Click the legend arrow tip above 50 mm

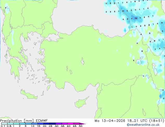point(82,124)
